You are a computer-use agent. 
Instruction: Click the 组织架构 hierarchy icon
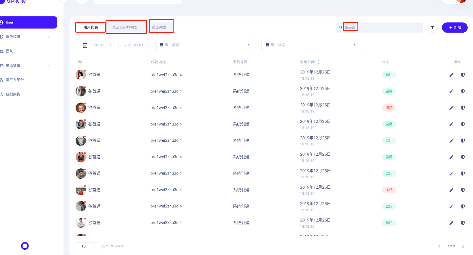tap(2, 94)
